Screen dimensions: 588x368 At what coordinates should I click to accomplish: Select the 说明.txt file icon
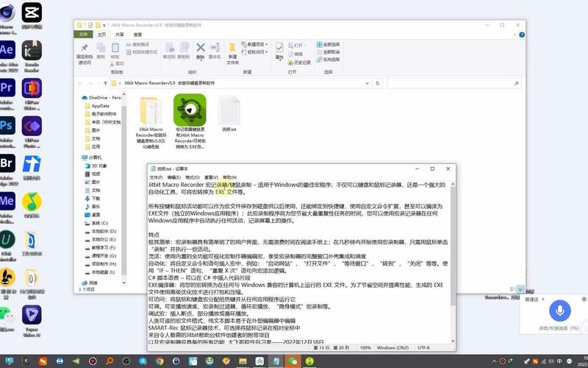click(x=229, y=110)
